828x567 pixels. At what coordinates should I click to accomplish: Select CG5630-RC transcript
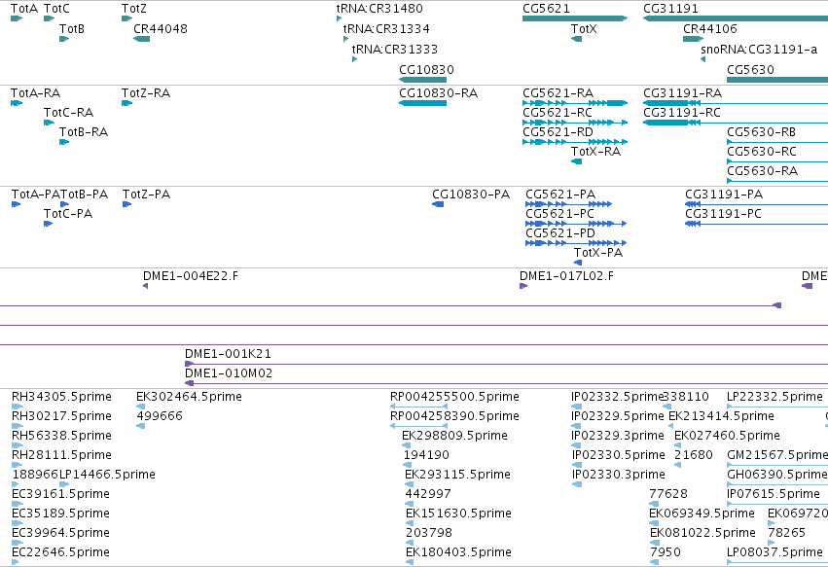[777, 161]
